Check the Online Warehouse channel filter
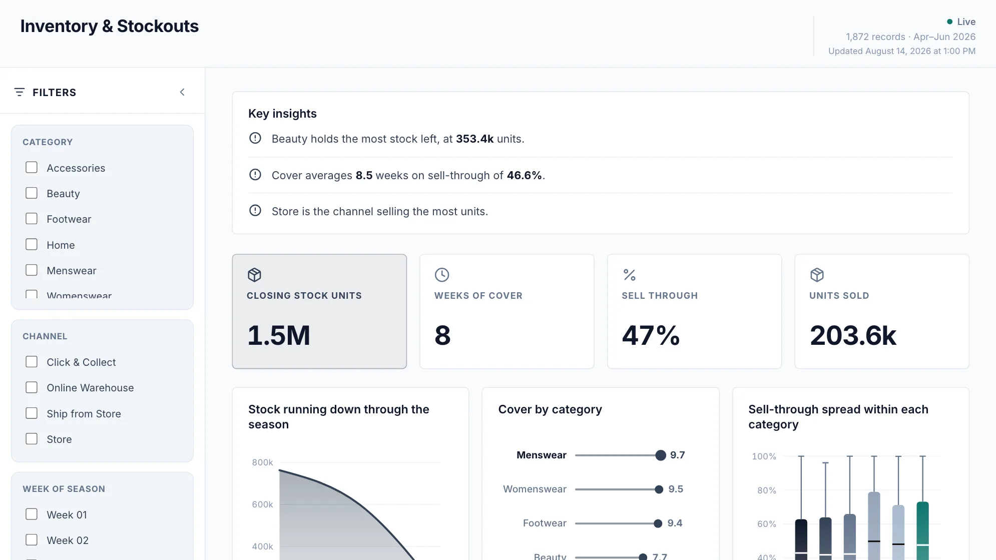Screen dimensions: 996x560 click(x=32, y=387)
